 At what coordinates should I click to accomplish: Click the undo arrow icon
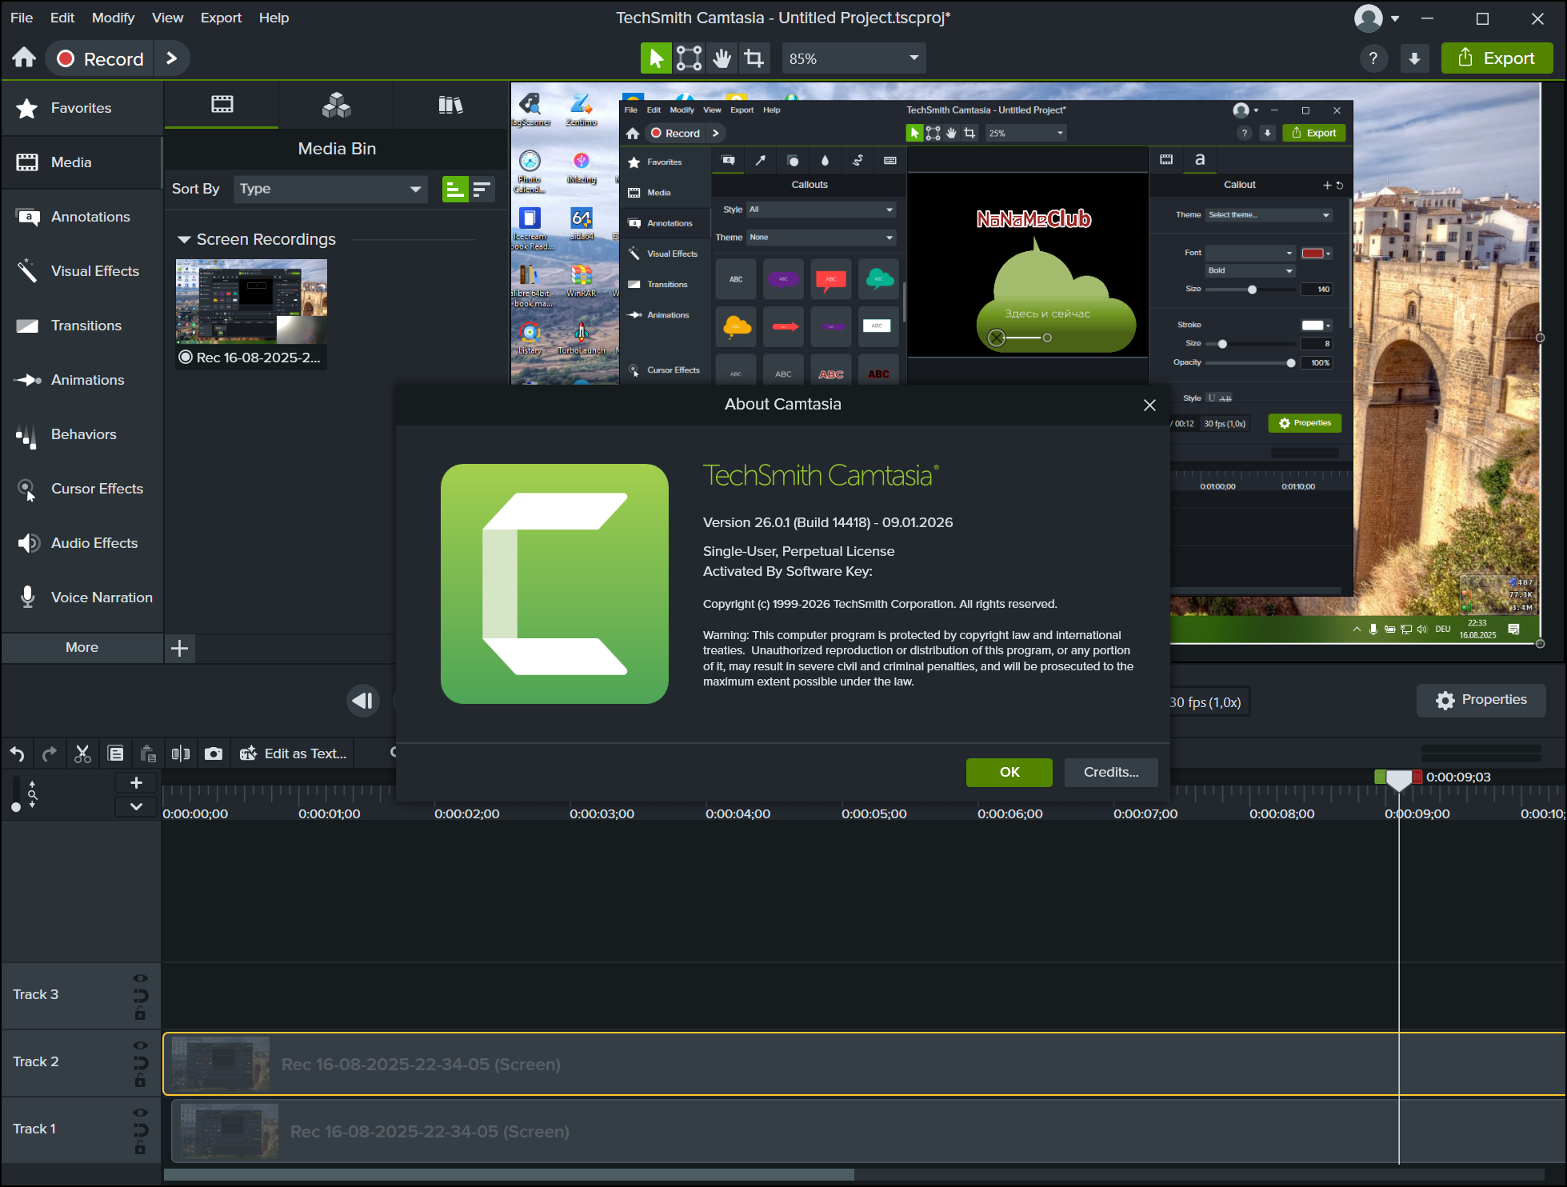pyautogui.click(x=18, y=753)
